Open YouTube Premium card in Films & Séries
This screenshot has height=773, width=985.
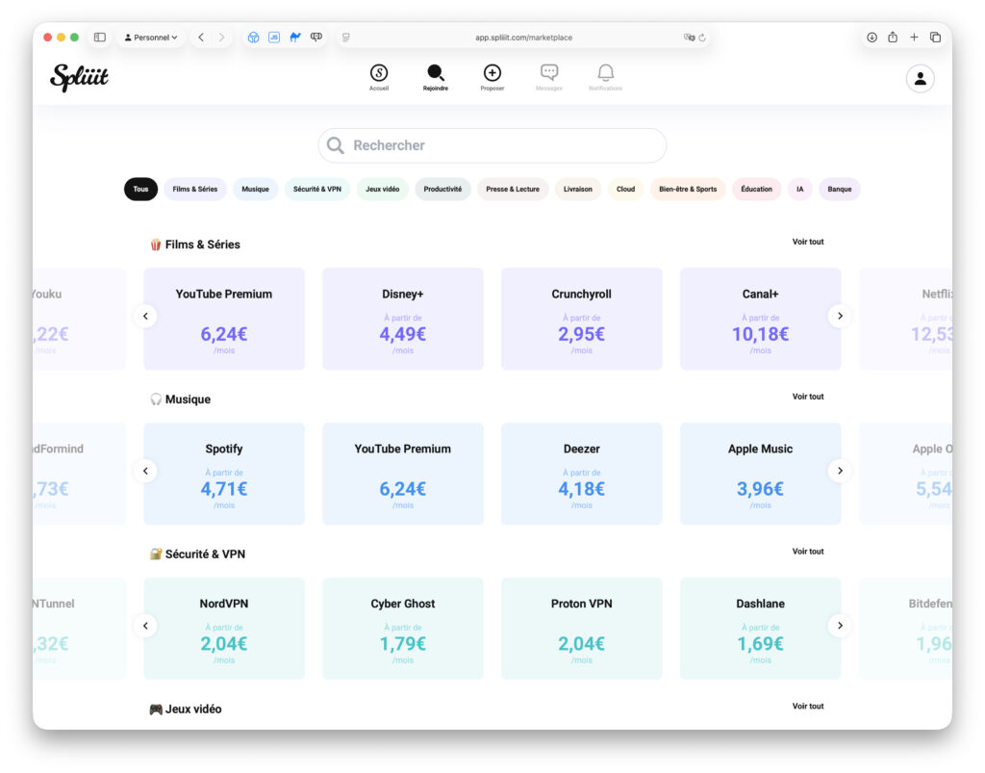[x=224, y=320]
